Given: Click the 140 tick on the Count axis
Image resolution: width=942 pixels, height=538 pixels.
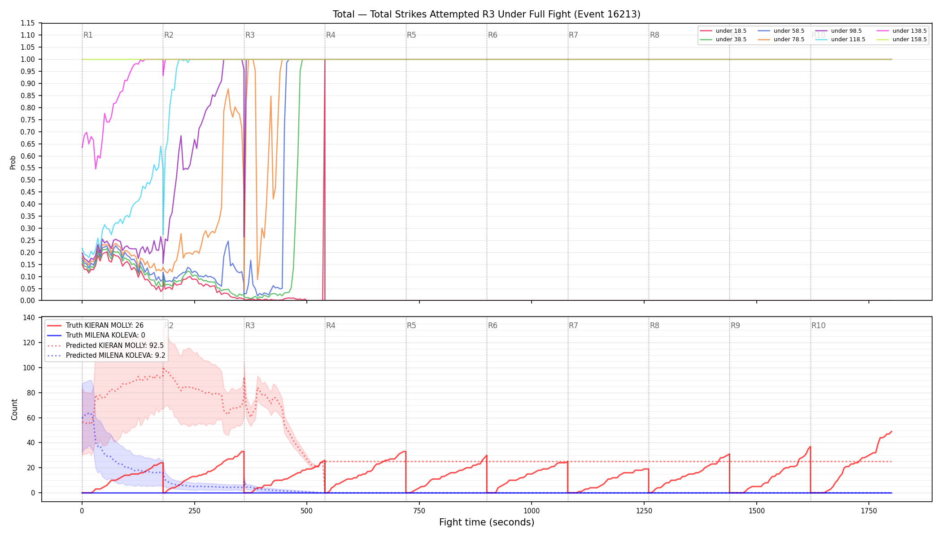Looking at the screenshot, I should point(29,318).
